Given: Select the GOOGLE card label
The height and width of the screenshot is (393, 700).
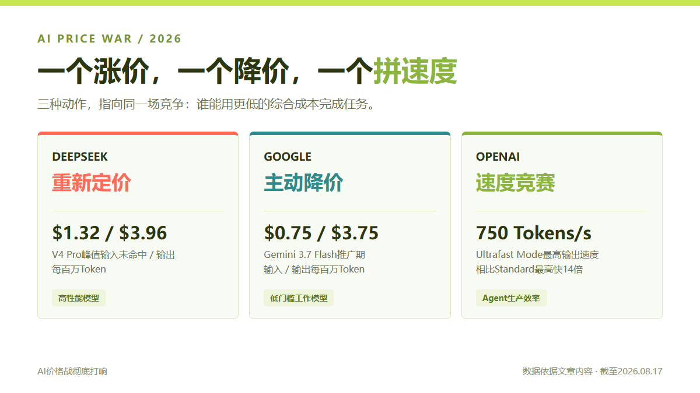Looking at the screenshot, I should [288, 157].
